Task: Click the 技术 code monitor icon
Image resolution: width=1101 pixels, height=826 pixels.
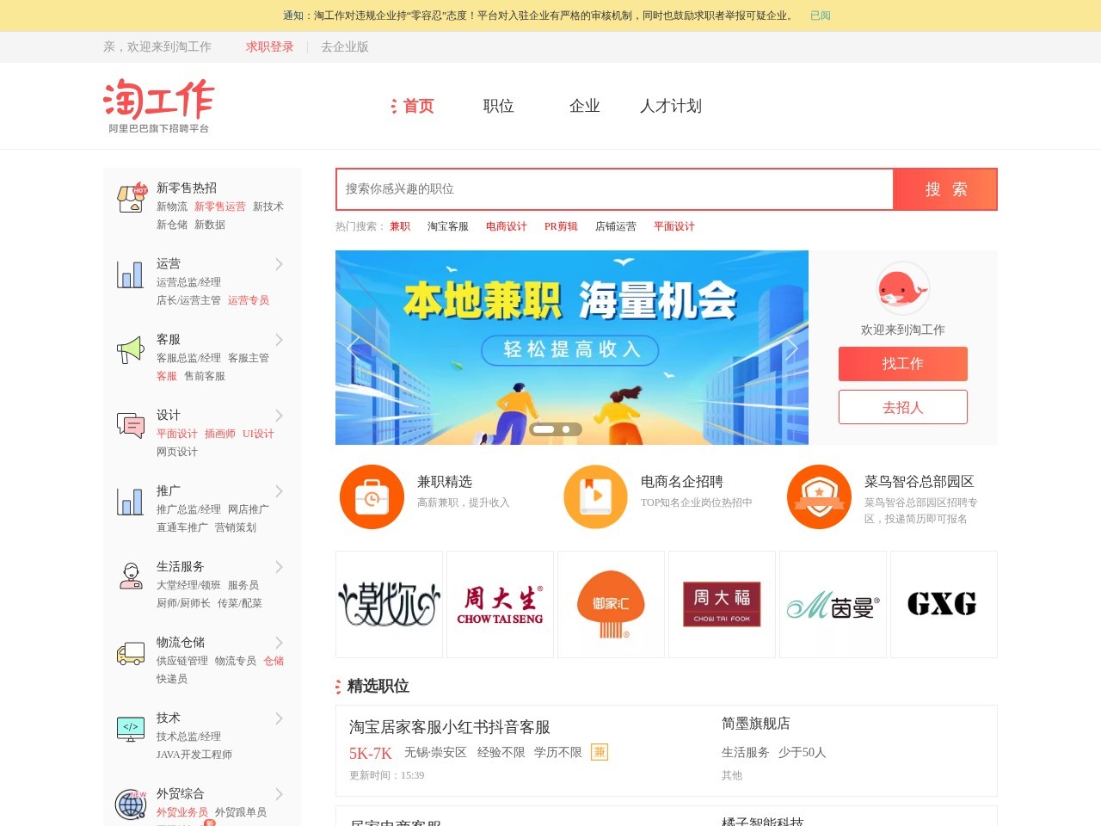Action: (x=131, y=728)
